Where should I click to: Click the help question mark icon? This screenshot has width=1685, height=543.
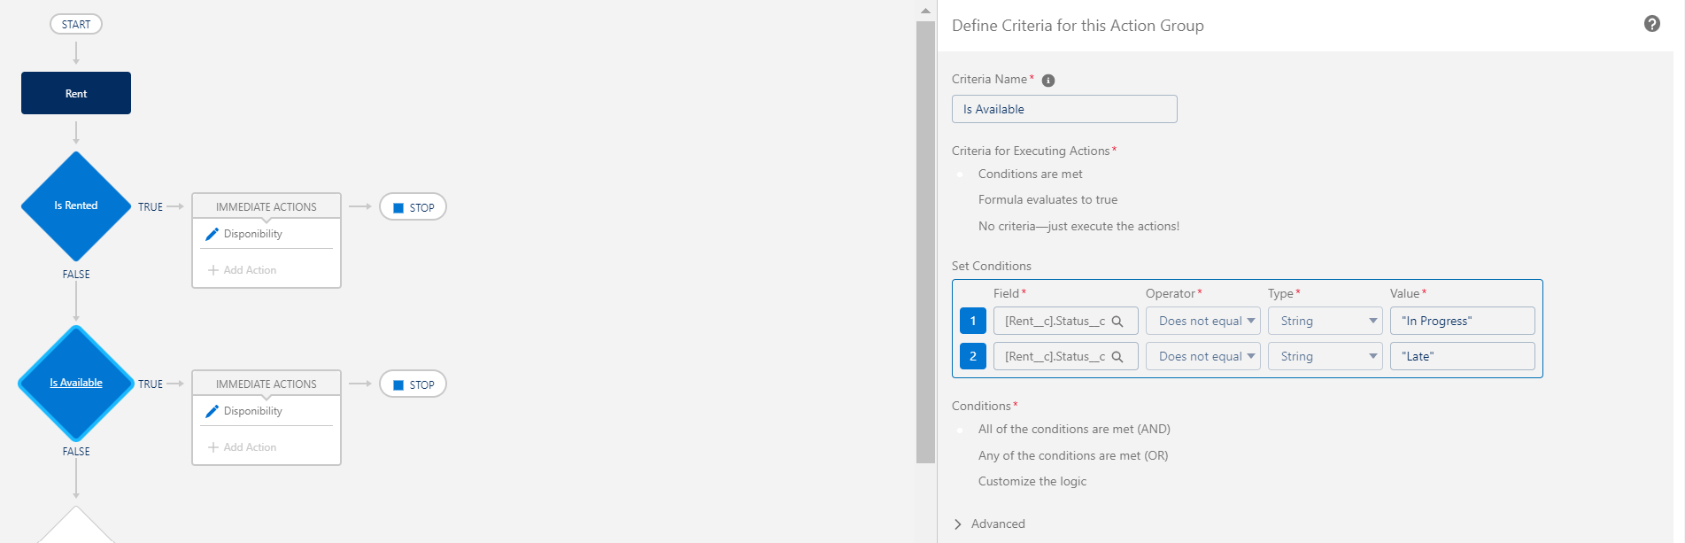point(1651,24)
